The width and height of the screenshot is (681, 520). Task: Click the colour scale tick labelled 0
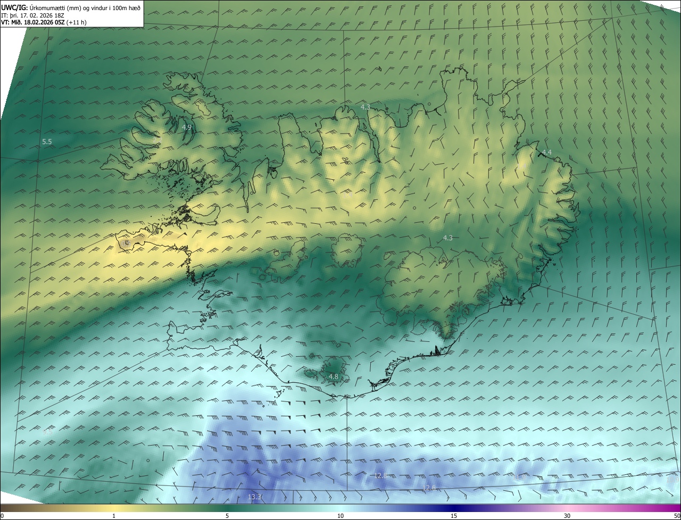[x=2, y=516]
